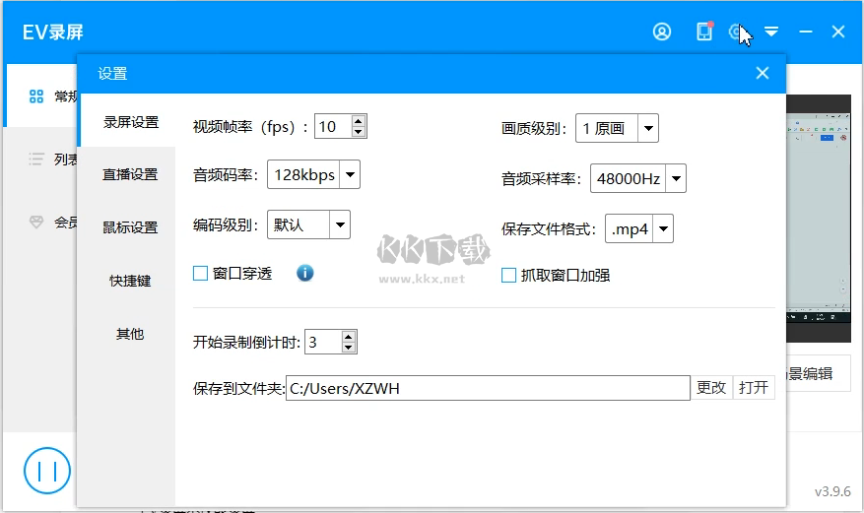Viewport: 864px width, 513px height.
Task: Open the dropdown menu triangle in title bar
Action: pos(771,32)
